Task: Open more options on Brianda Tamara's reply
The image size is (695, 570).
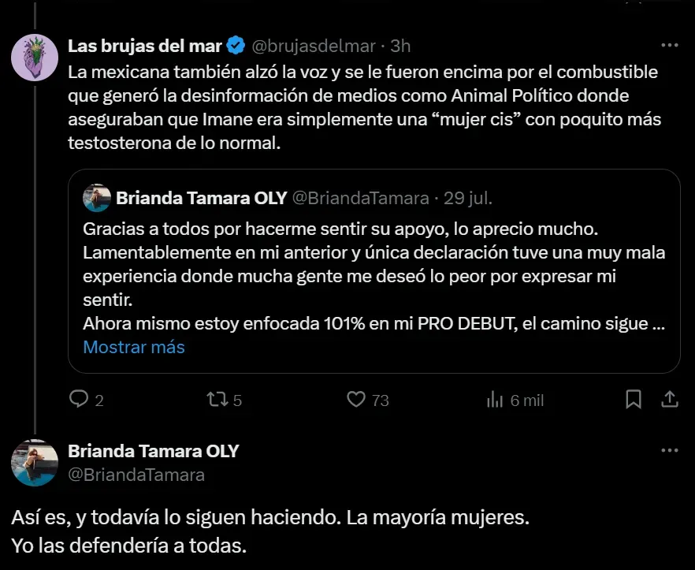Action: click(669, 451)
